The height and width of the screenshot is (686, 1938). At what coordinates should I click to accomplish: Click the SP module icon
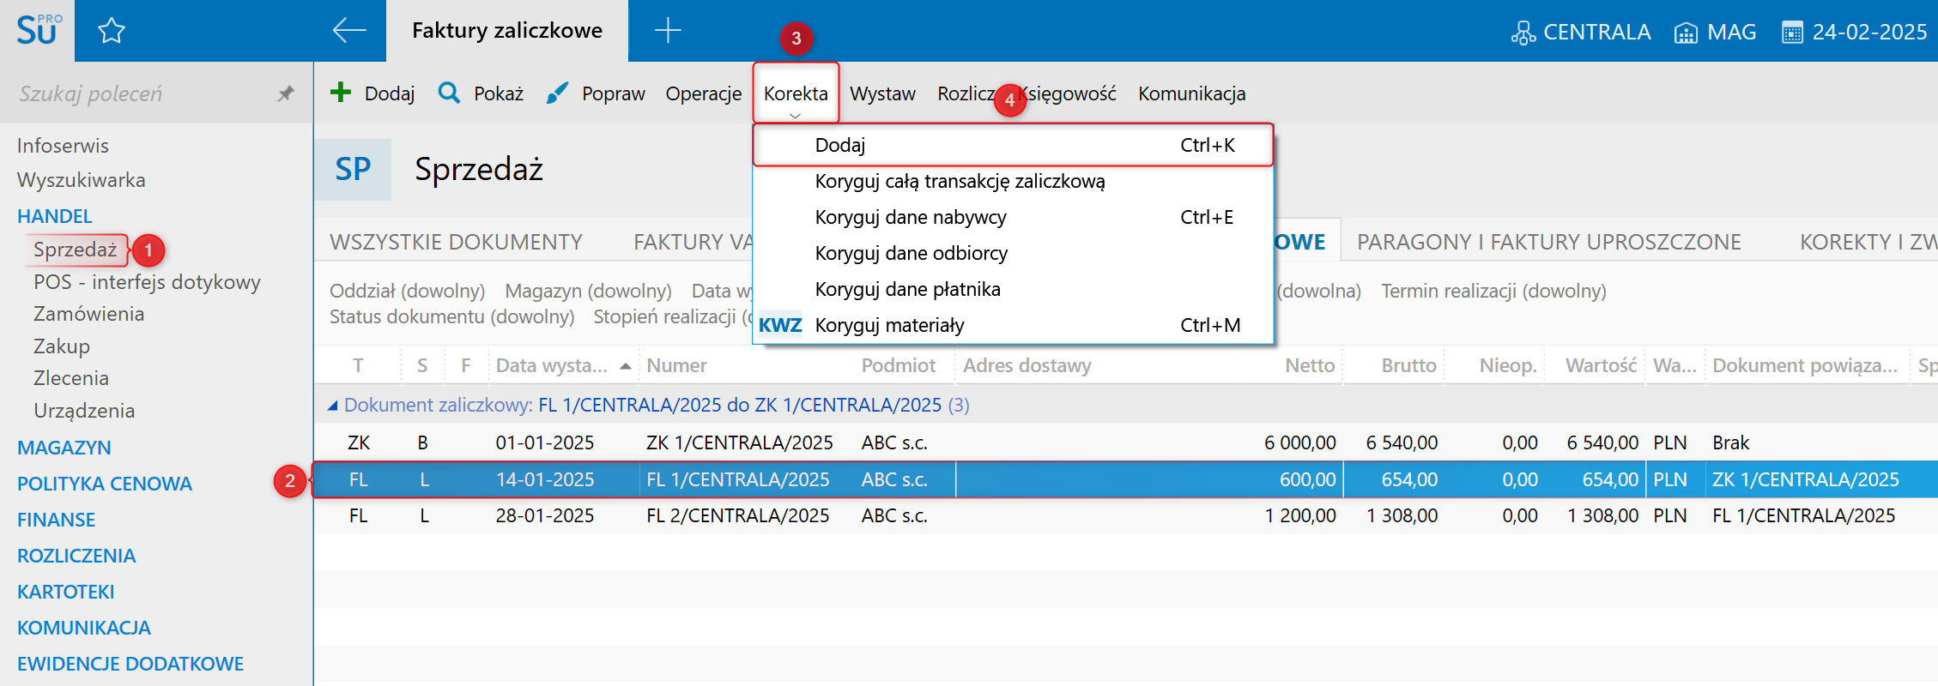353,169
